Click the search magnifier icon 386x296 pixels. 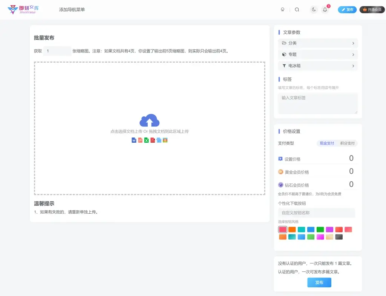click(297, 10)
